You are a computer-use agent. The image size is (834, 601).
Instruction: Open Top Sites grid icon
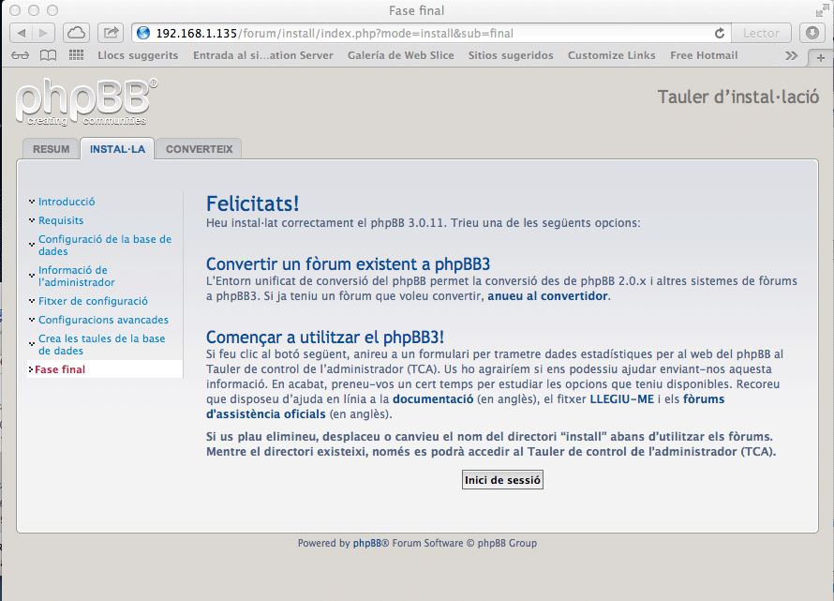[x=76, y=54]
